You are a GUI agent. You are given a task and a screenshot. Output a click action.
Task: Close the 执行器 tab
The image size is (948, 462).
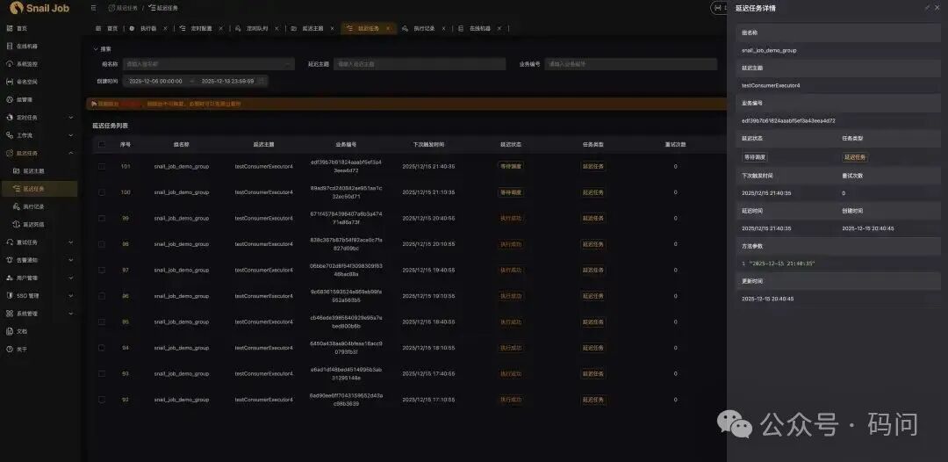pyautogui.click(x=165, y=28)
